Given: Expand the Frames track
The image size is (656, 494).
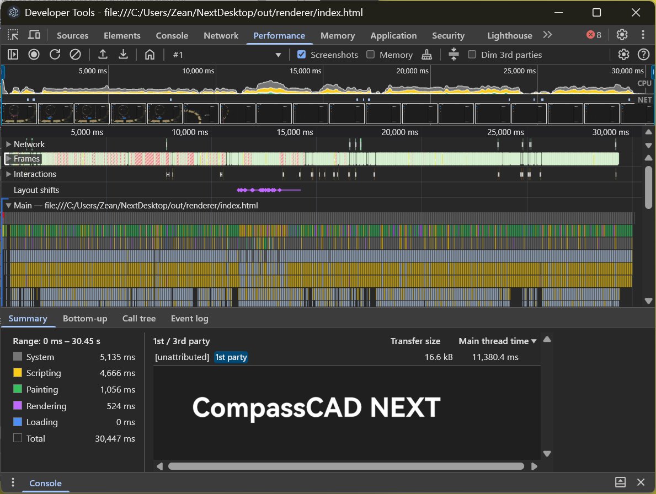Looking at the screenshot, I should click(x=8, y=159).
